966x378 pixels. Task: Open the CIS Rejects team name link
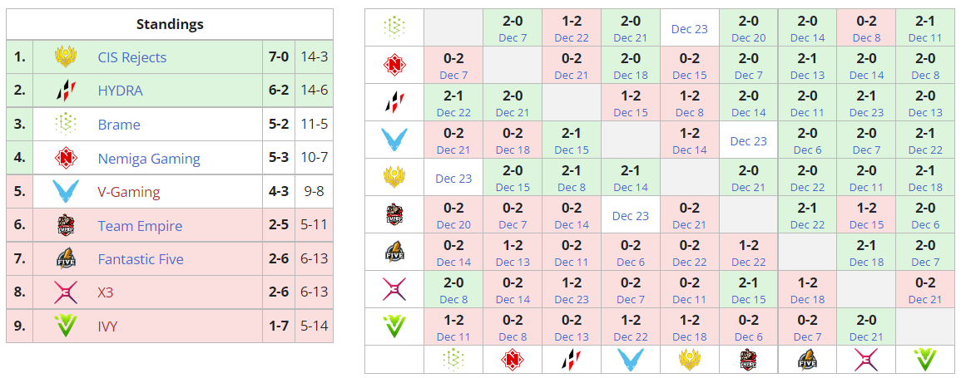click(131, 57)
